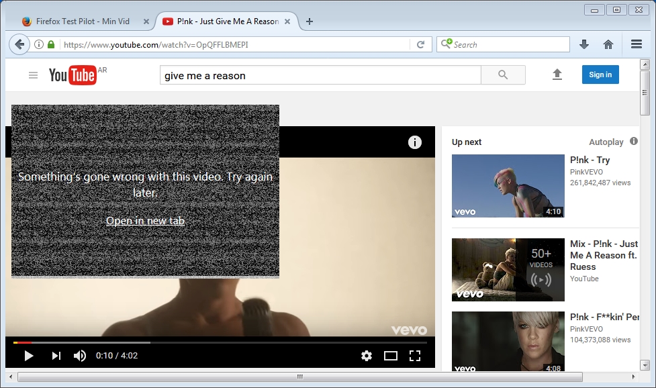The width and height of the screenshot is (656, 388).
Task: Seek within the video progress bar
Action: point(220,342)
